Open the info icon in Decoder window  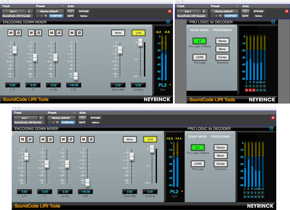click(273, 22)
